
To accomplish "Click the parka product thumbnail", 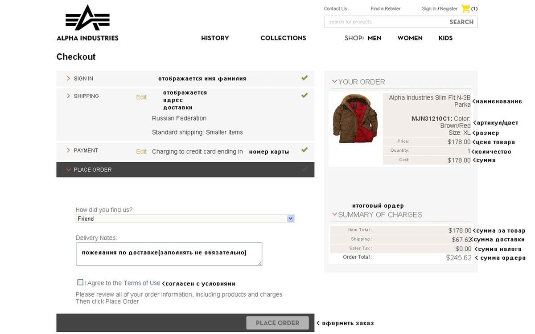I will click(355, 118).
